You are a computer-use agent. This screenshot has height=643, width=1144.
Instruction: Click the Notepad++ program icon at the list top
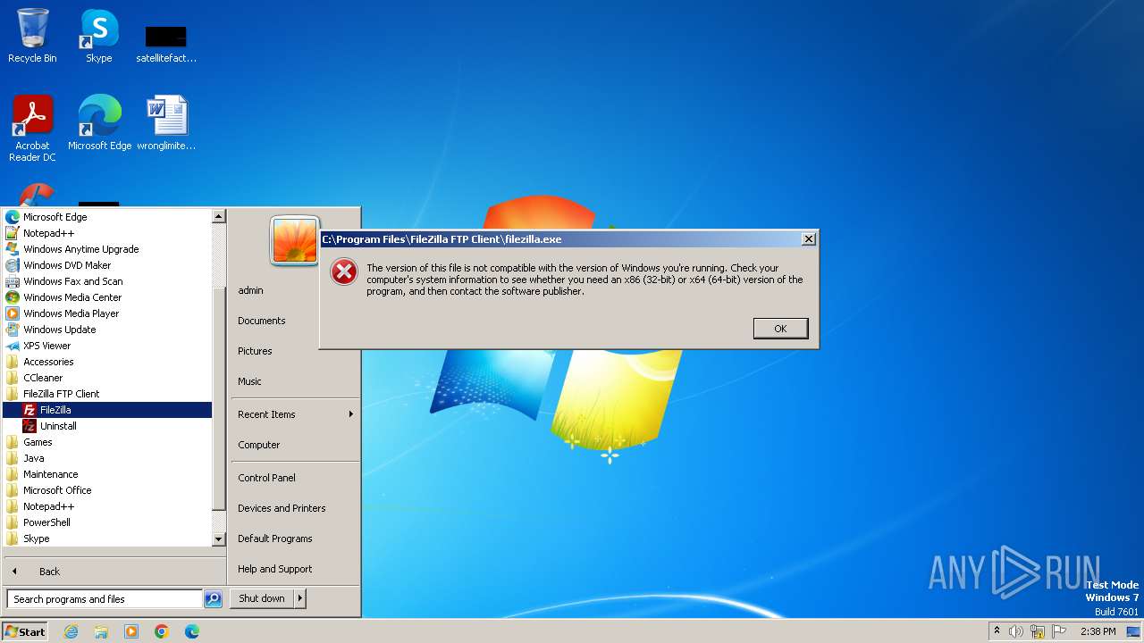pos(13,233)
